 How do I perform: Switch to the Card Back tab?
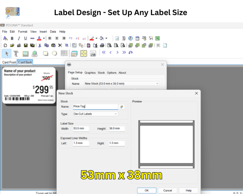click(x=25, y=62)
